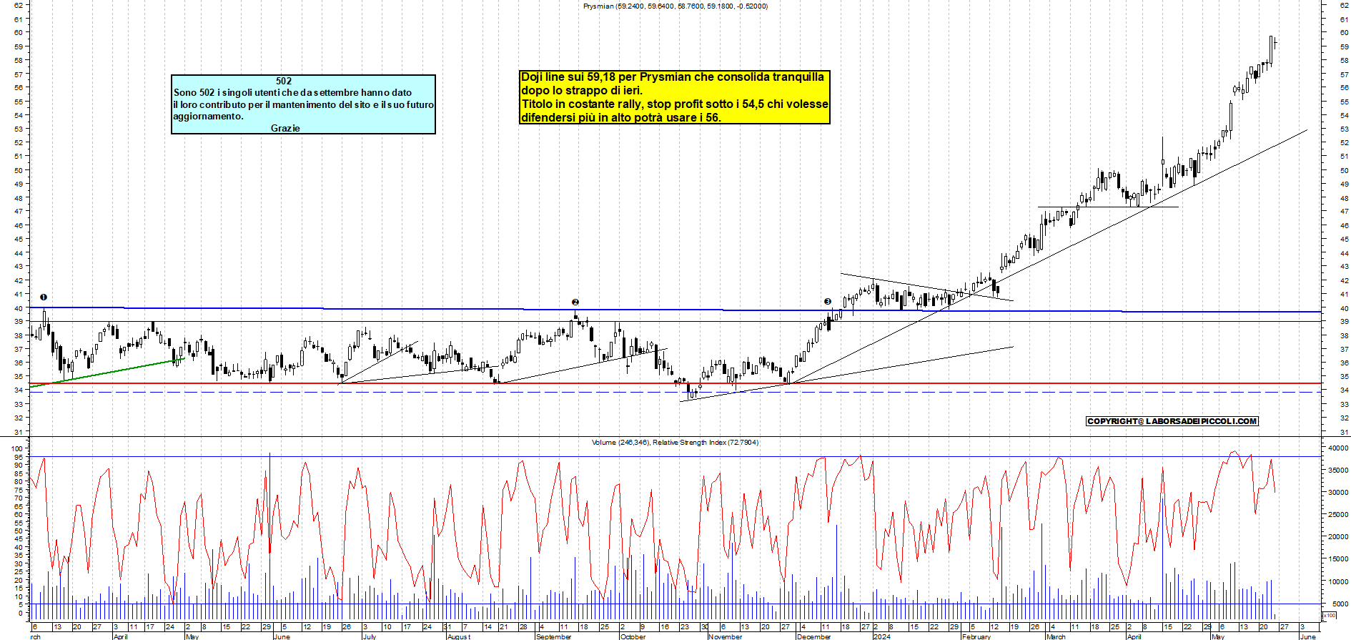Click the 'July' month label on time axis
The height and width of the screenshot is (640, 1351).
pos(370,636)
